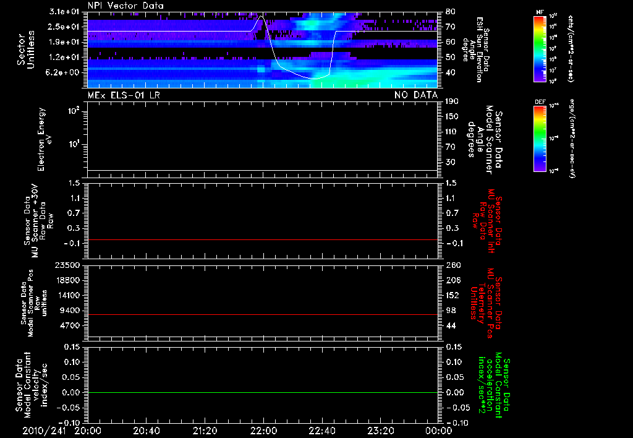This screenshot has width=633, height=438.
Task: Click the 'NO DATA' label
Action: (416, 95)
